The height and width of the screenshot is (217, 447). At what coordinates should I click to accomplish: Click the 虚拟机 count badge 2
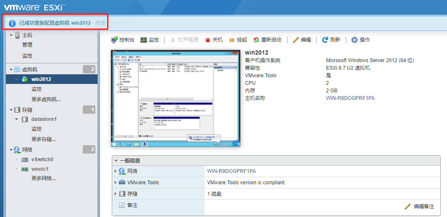click(x=89, y=69)
